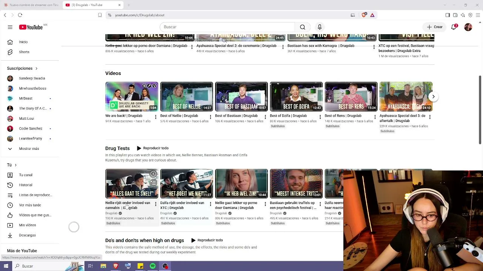The width and height of the screenshot is (483, 271).
Task: Open the 'Meest intense trip' video thumbnail
Action: click(x=296, y=184)
